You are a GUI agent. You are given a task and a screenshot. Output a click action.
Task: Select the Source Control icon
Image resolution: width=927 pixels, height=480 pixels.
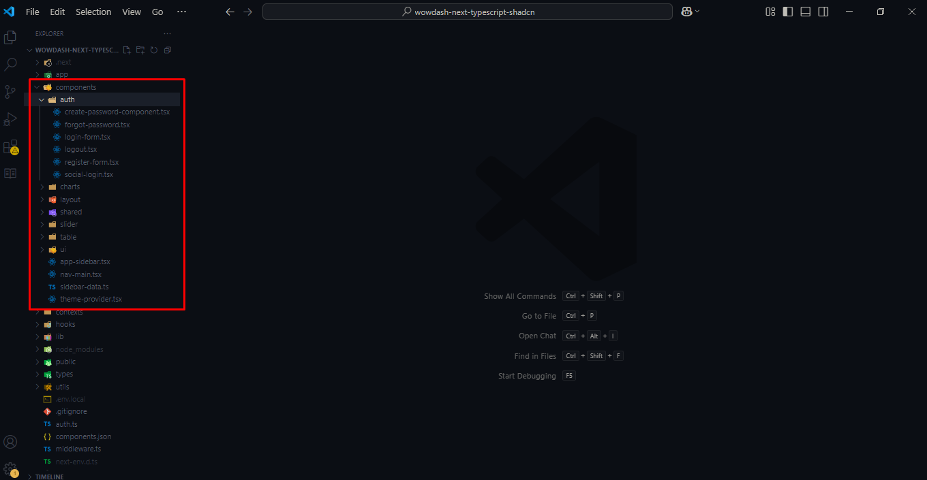click(x=10, y=91)
